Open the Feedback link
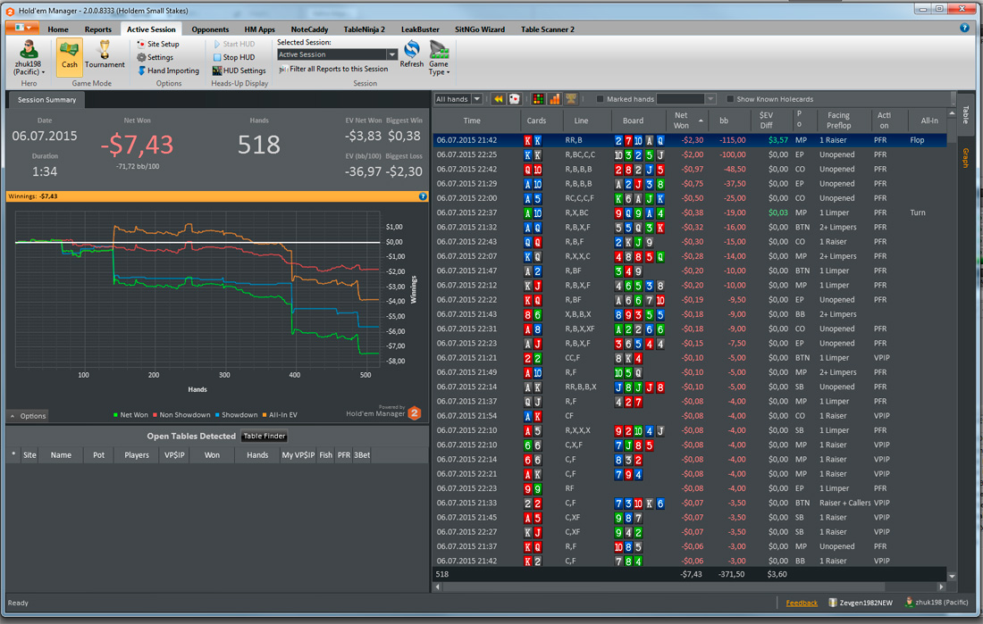This screenshot has height=624, width=983. point(802,603)
